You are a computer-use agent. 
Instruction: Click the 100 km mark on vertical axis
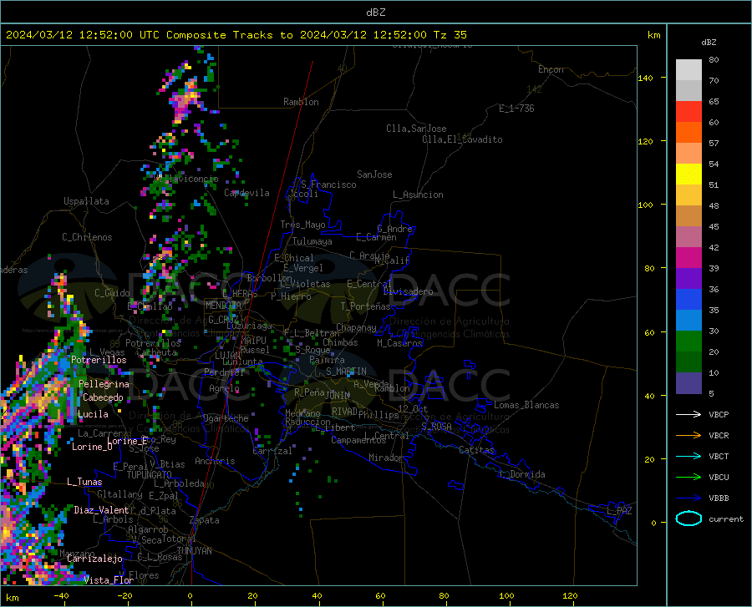[x=645, y=205]
